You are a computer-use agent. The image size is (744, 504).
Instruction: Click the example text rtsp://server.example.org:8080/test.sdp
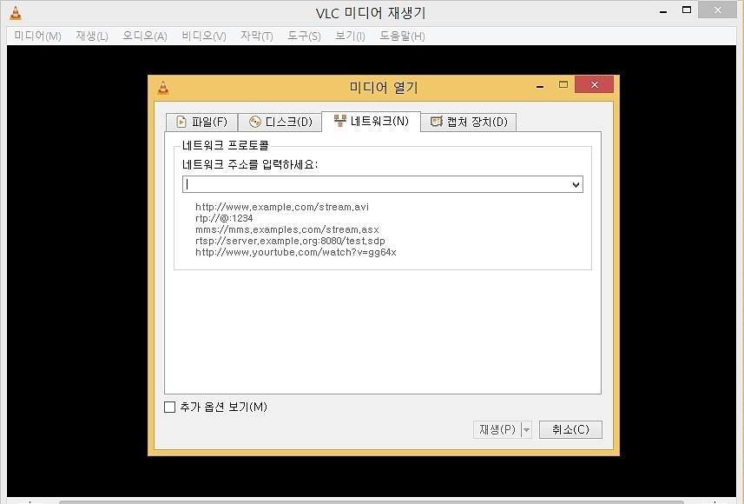(290, 241)
